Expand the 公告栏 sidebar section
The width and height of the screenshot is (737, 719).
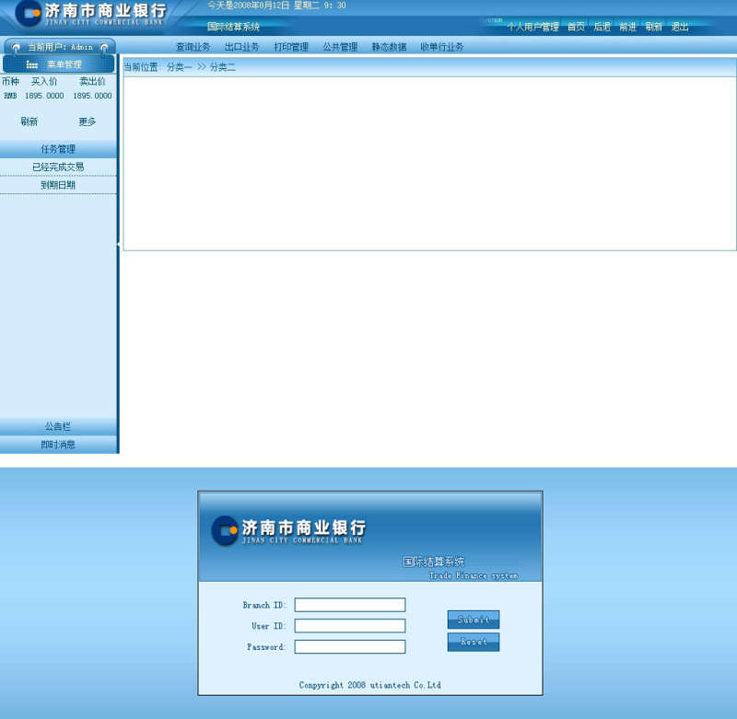57,426
